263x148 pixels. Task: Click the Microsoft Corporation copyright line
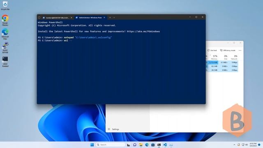point(77,25)
